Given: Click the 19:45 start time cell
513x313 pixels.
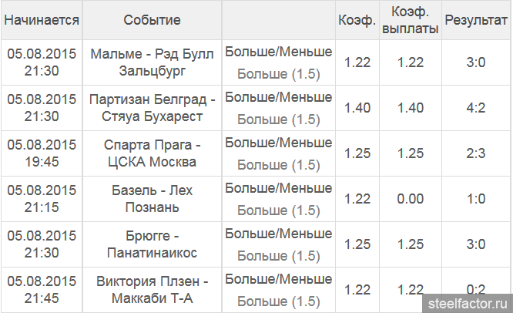Looking at the screenshot, I should (x=42, y=162).
